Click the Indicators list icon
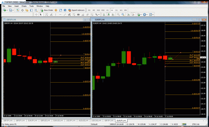 coord(138,14)
